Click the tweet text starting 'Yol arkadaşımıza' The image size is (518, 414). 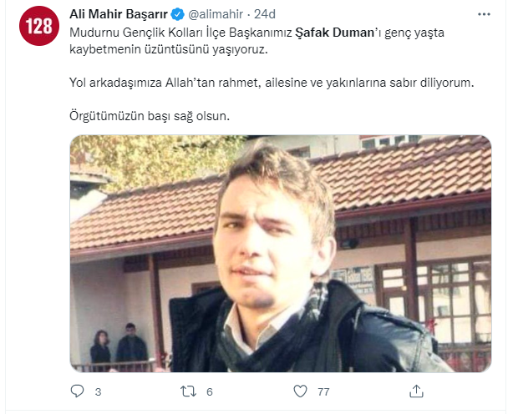(x=272, y=83)
